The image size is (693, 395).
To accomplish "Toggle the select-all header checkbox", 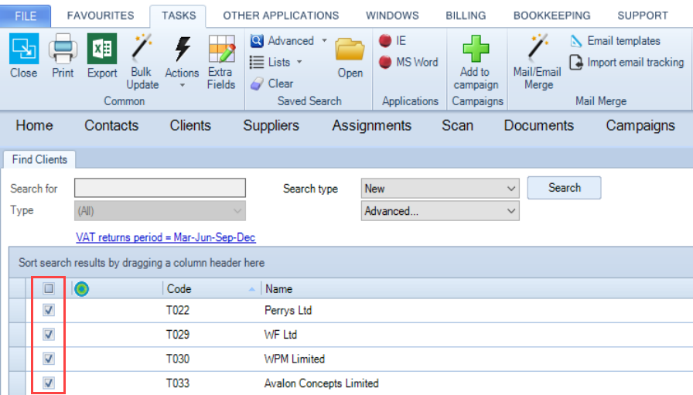I will pyautogui.click(x=49, y=288).
